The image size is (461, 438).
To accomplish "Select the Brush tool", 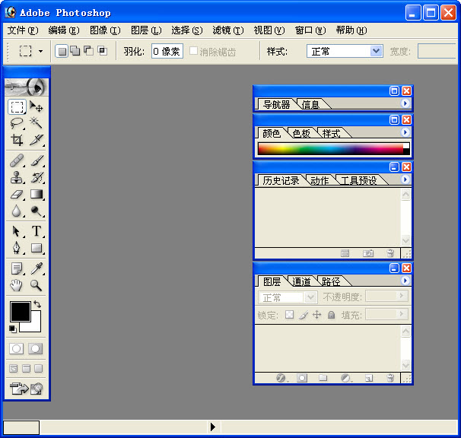I will pos(37,160).
